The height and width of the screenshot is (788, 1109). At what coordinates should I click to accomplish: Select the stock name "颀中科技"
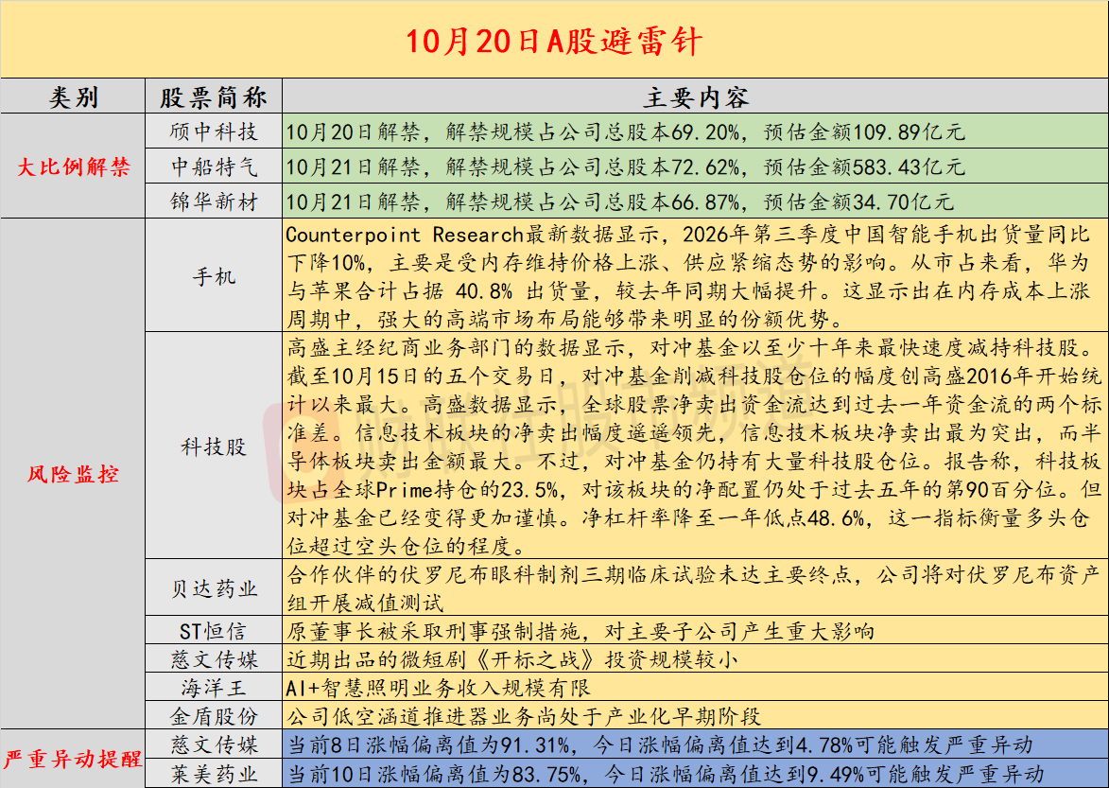coord(214,131)
